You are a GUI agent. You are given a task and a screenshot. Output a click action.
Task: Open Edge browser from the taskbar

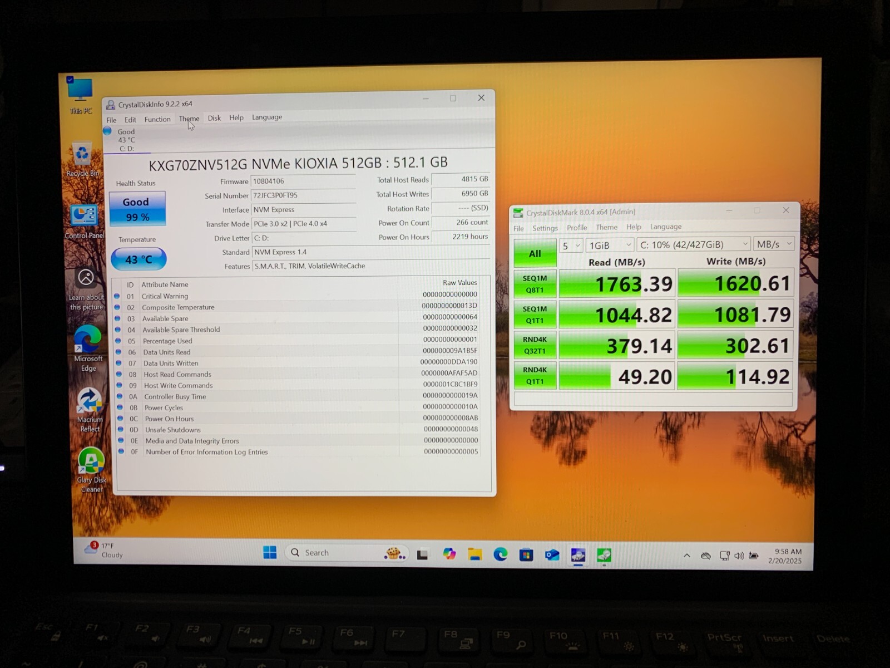click(501, 554)
